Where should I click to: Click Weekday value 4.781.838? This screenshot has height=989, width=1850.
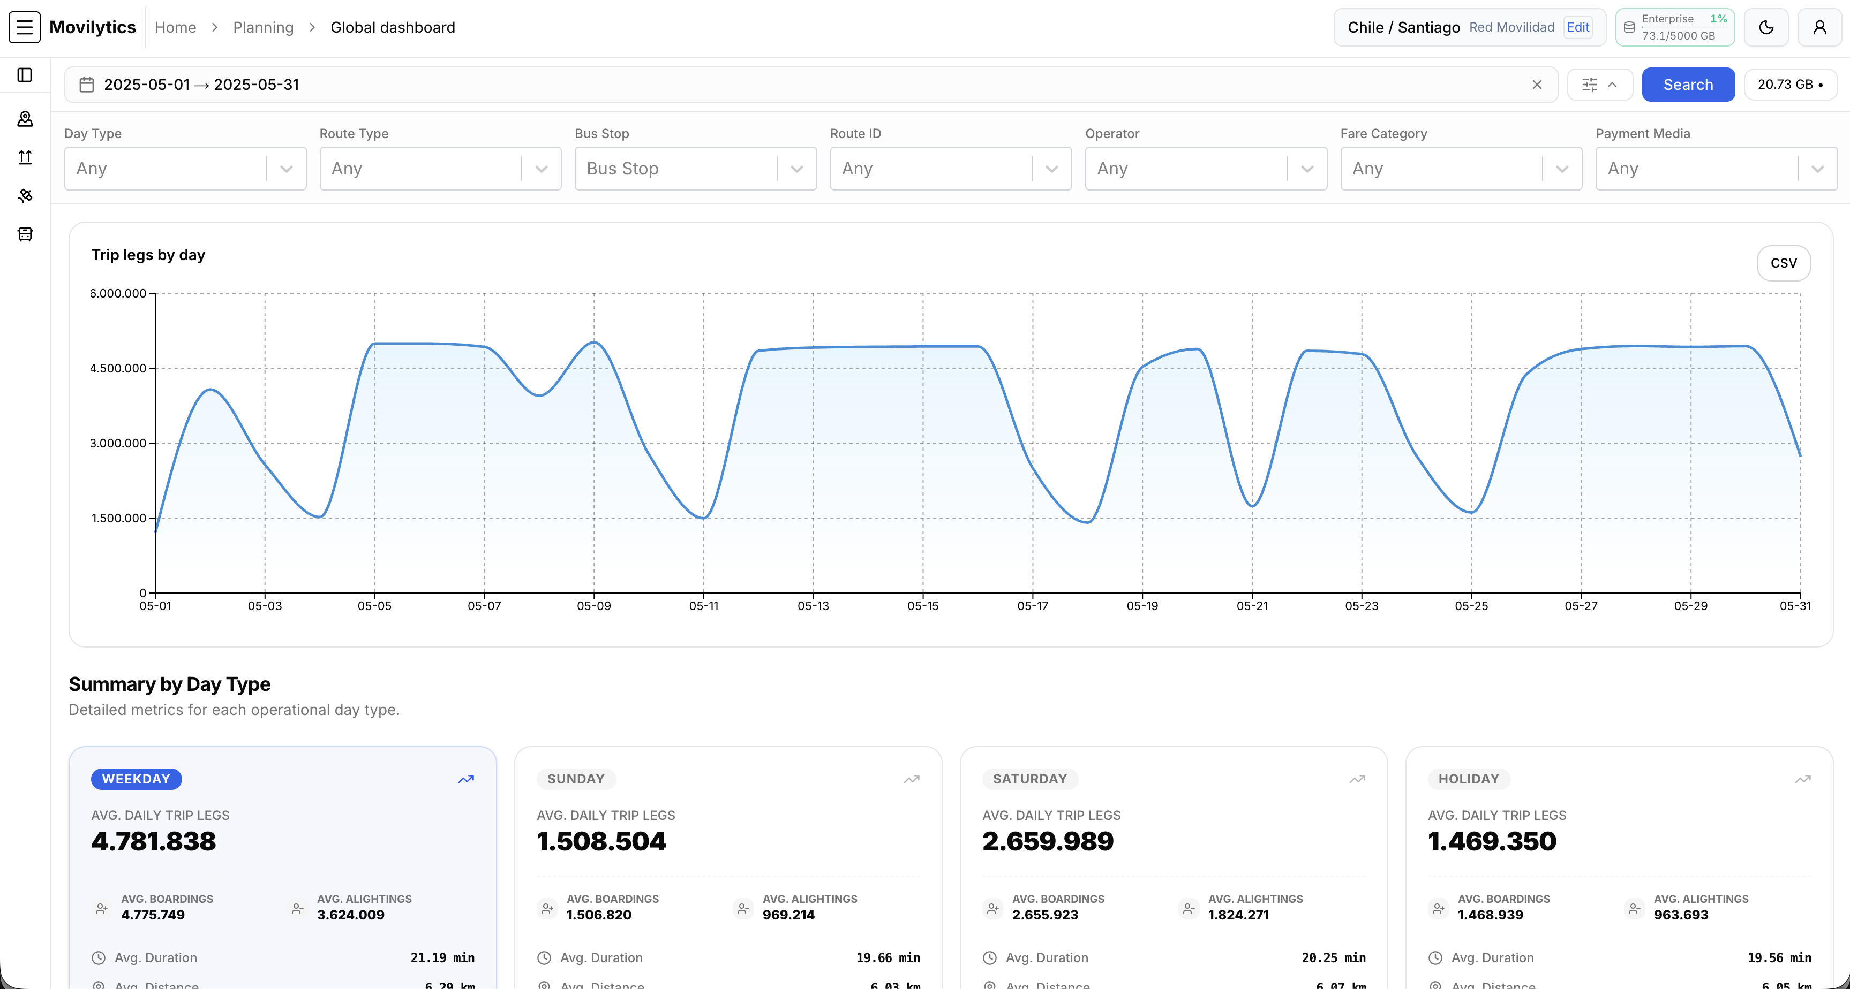coord(154,841)
